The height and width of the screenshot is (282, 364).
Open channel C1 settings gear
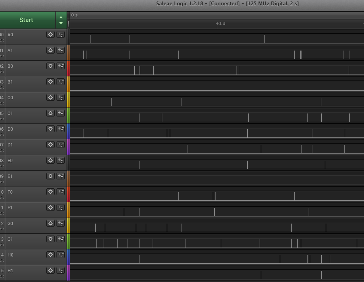click(x=51, y=113)
